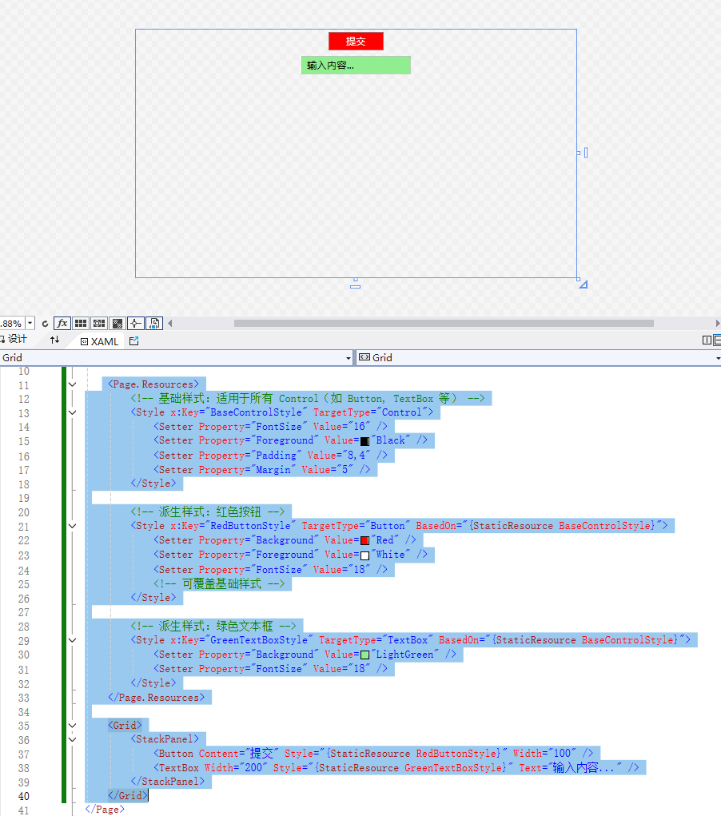721x816 pixels.
Task: Click the LightGreen color swatch in code
Action: pos(365,655)
